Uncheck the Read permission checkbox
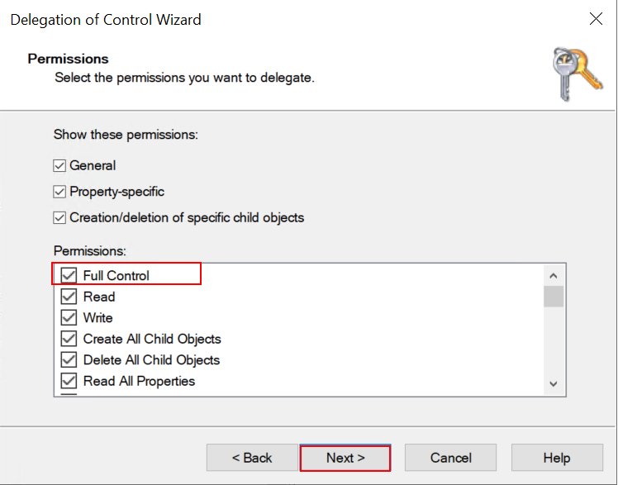The width and height of the screenshot is (618, 485). (x=69, y=297)
